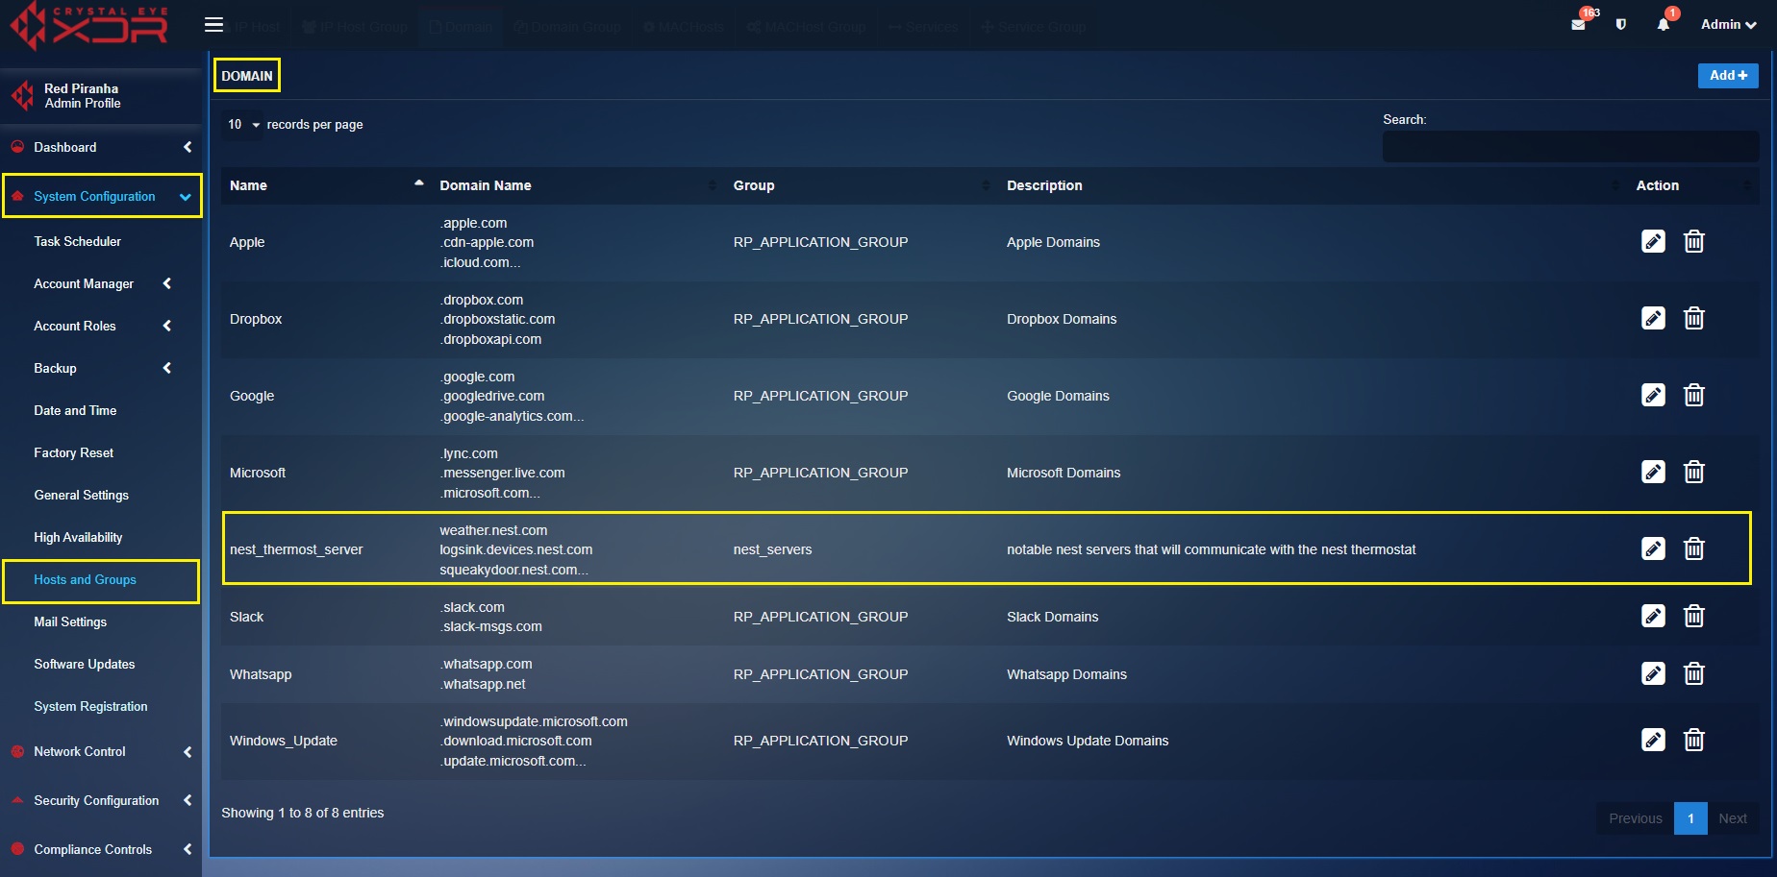Sort table by the Domain Name column
The width and height of the screenshot is (1777, 877).
pos(578,185)
